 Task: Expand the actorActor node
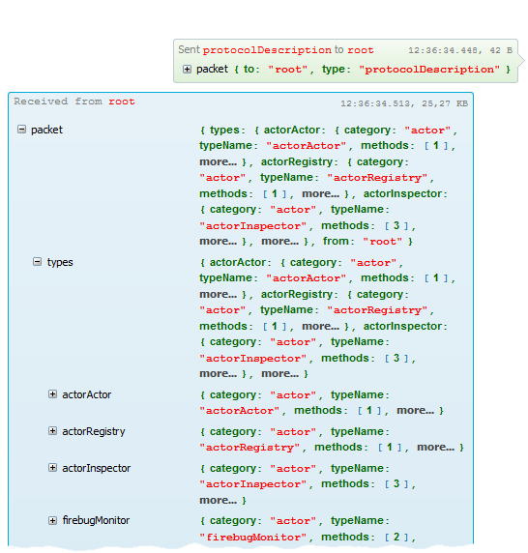(x=52, y=393)
